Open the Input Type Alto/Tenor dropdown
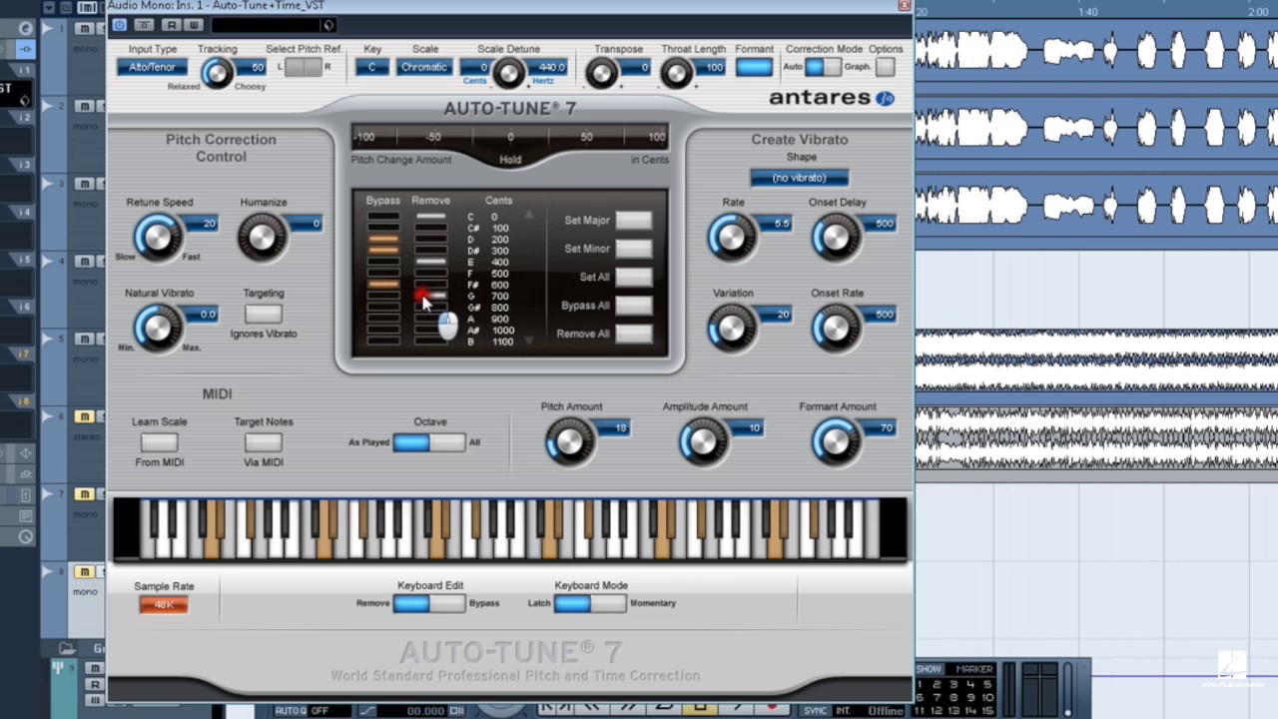The width and height of the screenshot is (1278, 719). point(152,67)
